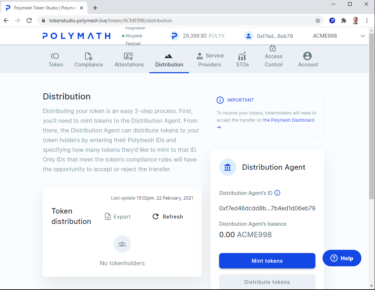Open a new browser tab
Screen dimensions: 375x290
click(95, 8)
